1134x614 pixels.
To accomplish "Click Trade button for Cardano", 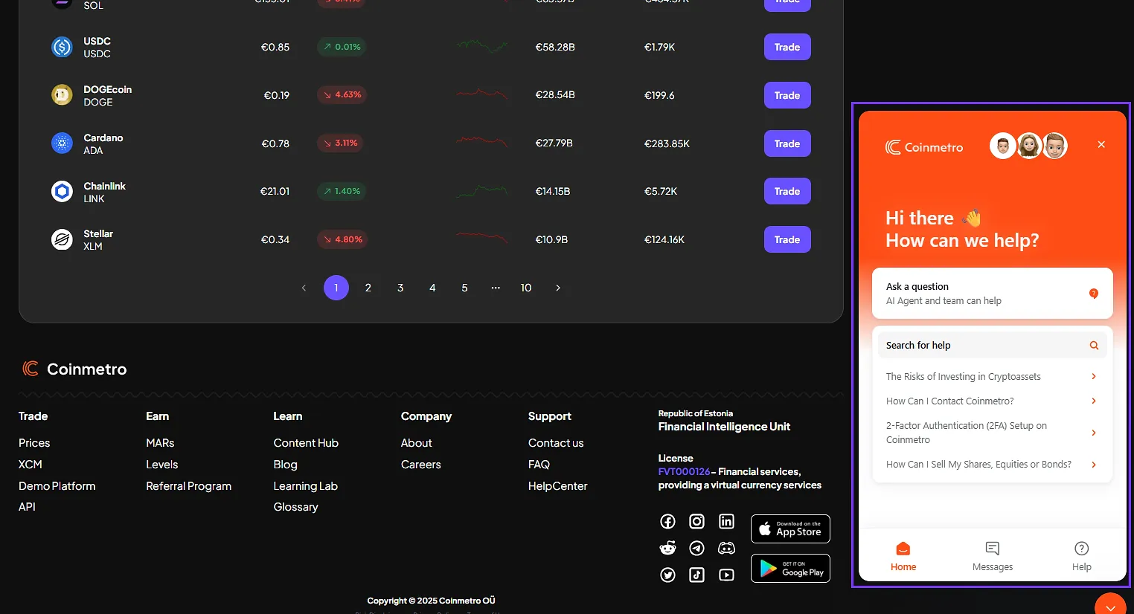I will click(787, 143).
